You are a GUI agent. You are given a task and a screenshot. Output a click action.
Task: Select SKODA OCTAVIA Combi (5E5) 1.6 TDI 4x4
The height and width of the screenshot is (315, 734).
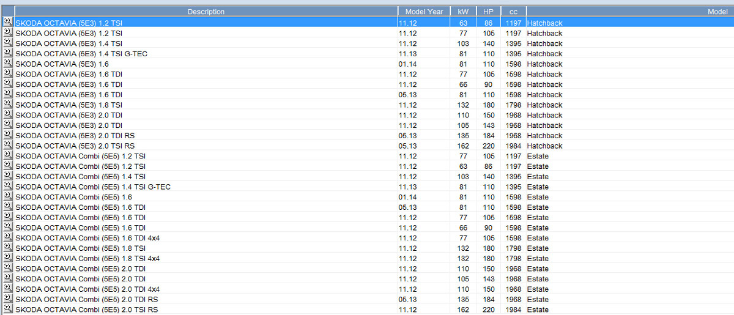click(87, 237)
